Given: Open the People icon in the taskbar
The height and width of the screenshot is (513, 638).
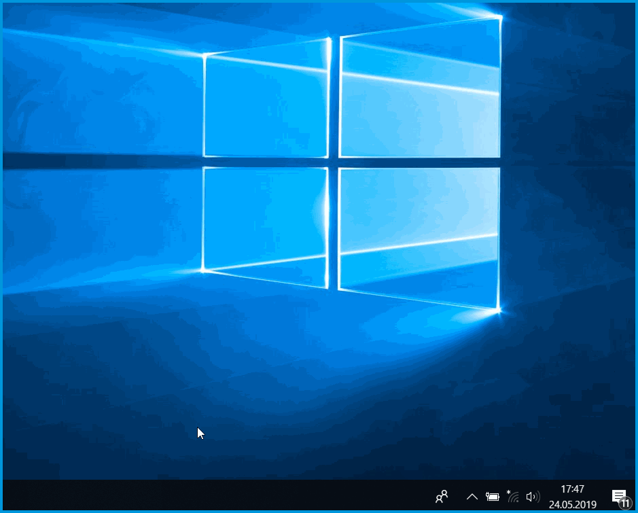Looking at the screenshot, I should 442,497.
